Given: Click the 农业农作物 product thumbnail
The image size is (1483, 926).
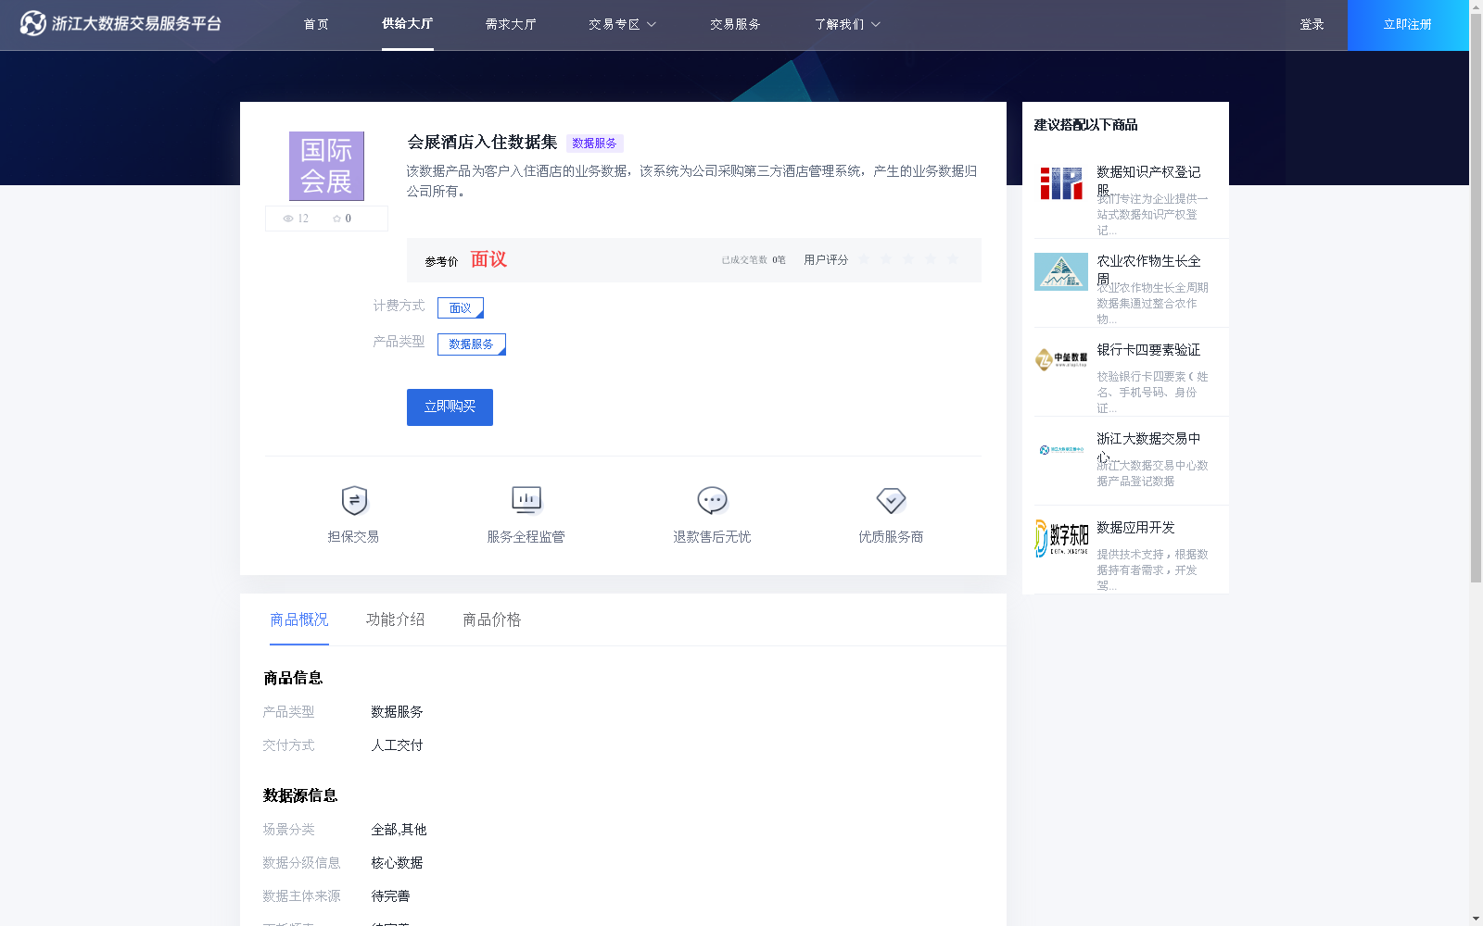Looking at the screenshot, I should tap(1061, 271).
